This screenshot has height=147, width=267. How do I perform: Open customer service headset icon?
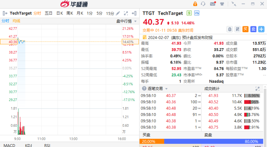pyautogui.click(x=203, y=4)
